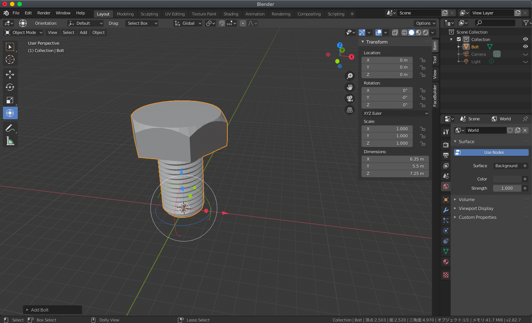Switch viewport to solid shading mode

(x=411, y=32)
